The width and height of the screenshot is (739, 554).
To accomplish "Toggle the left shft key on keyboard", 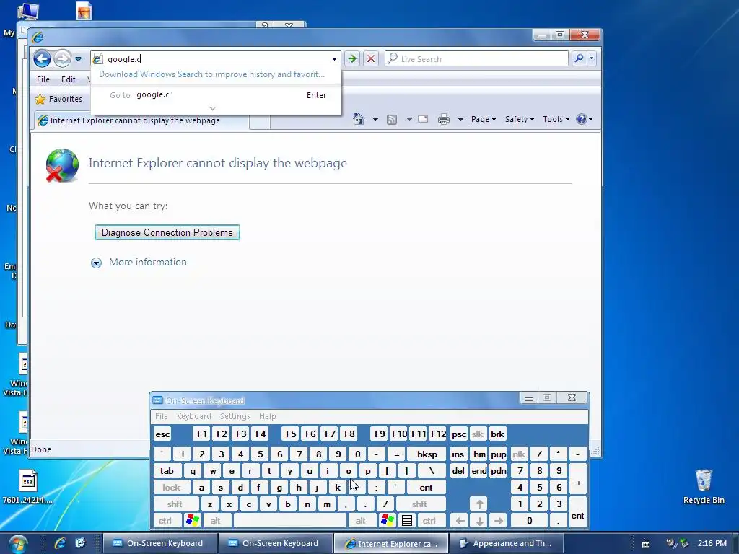I will pos(175,504).
